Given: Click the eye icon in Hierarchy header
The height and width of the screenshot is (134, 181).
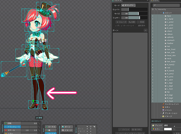Looking at the screenshot, I should (x=153, y=9).
